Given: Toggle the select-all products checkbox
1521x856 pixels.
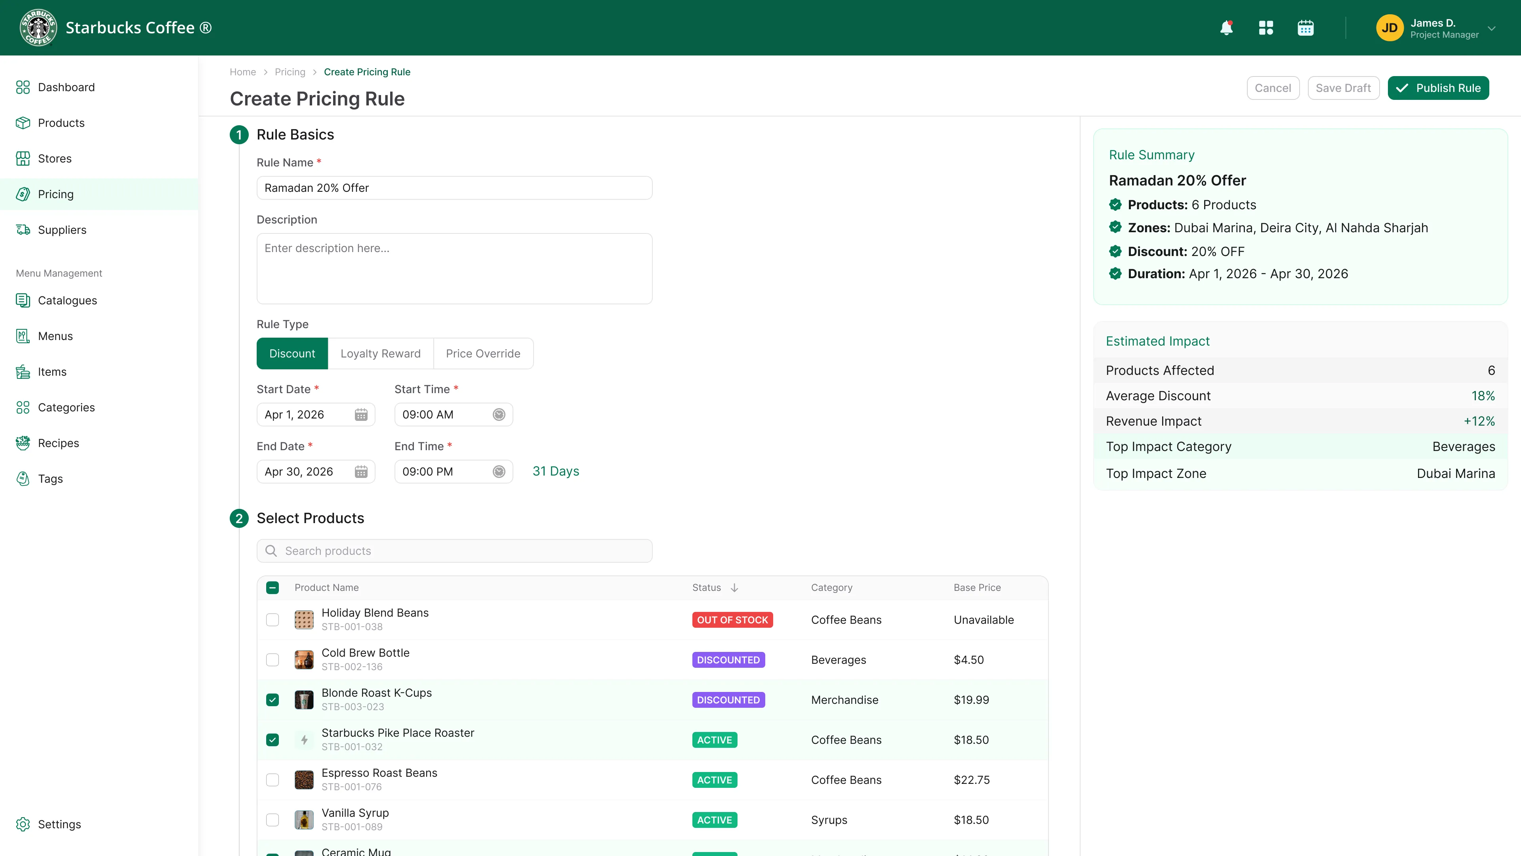Looking at the screenshot, I should coord(272,588).
